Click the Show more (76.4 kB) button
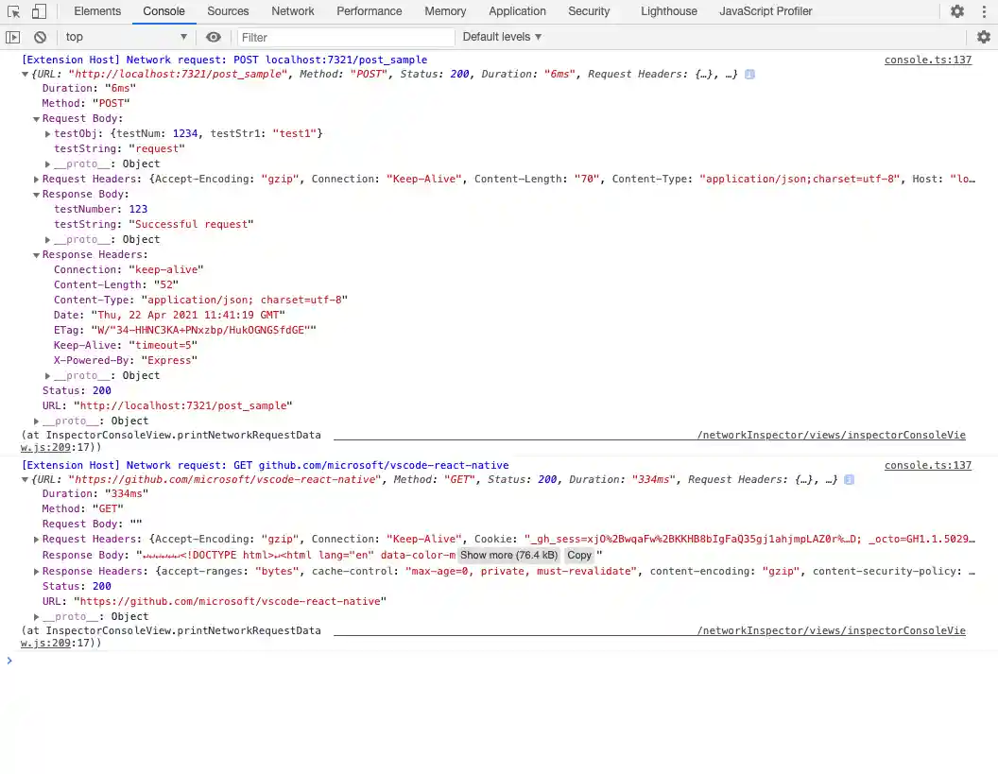 tap(508, 556)
